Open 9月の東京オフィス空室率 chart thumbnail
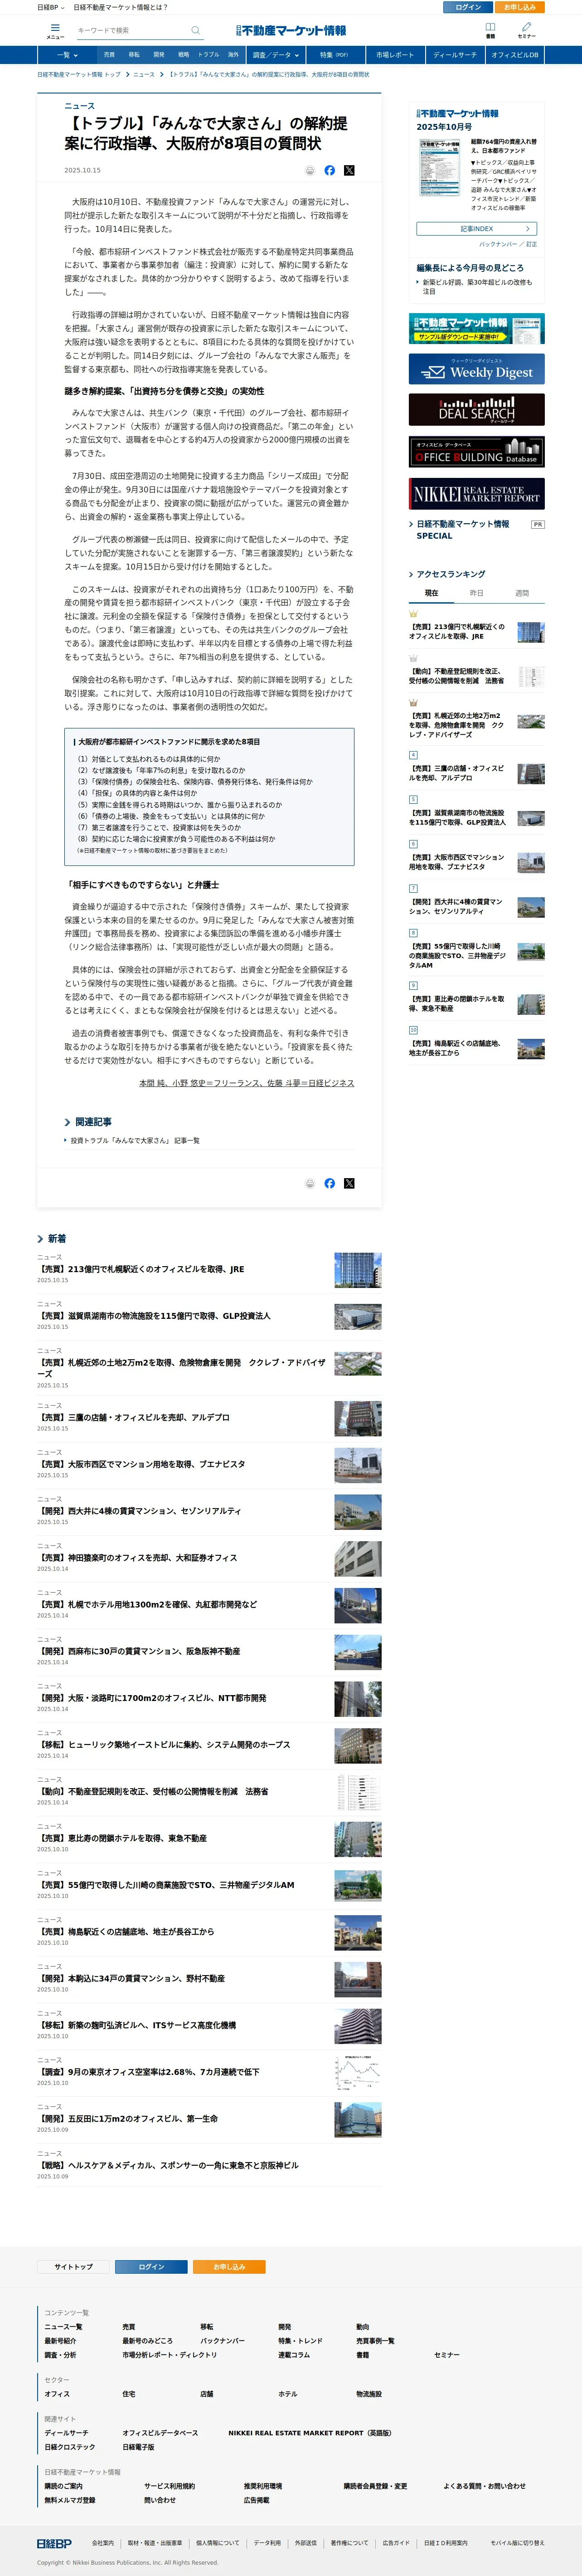 [357, 2074]
